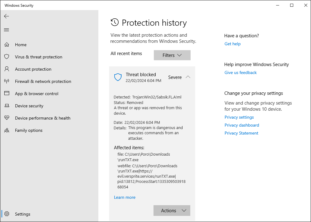Click the Status: Removed text
The width and height of the screenshot is (311, 222).
click(x=128, y=102)
